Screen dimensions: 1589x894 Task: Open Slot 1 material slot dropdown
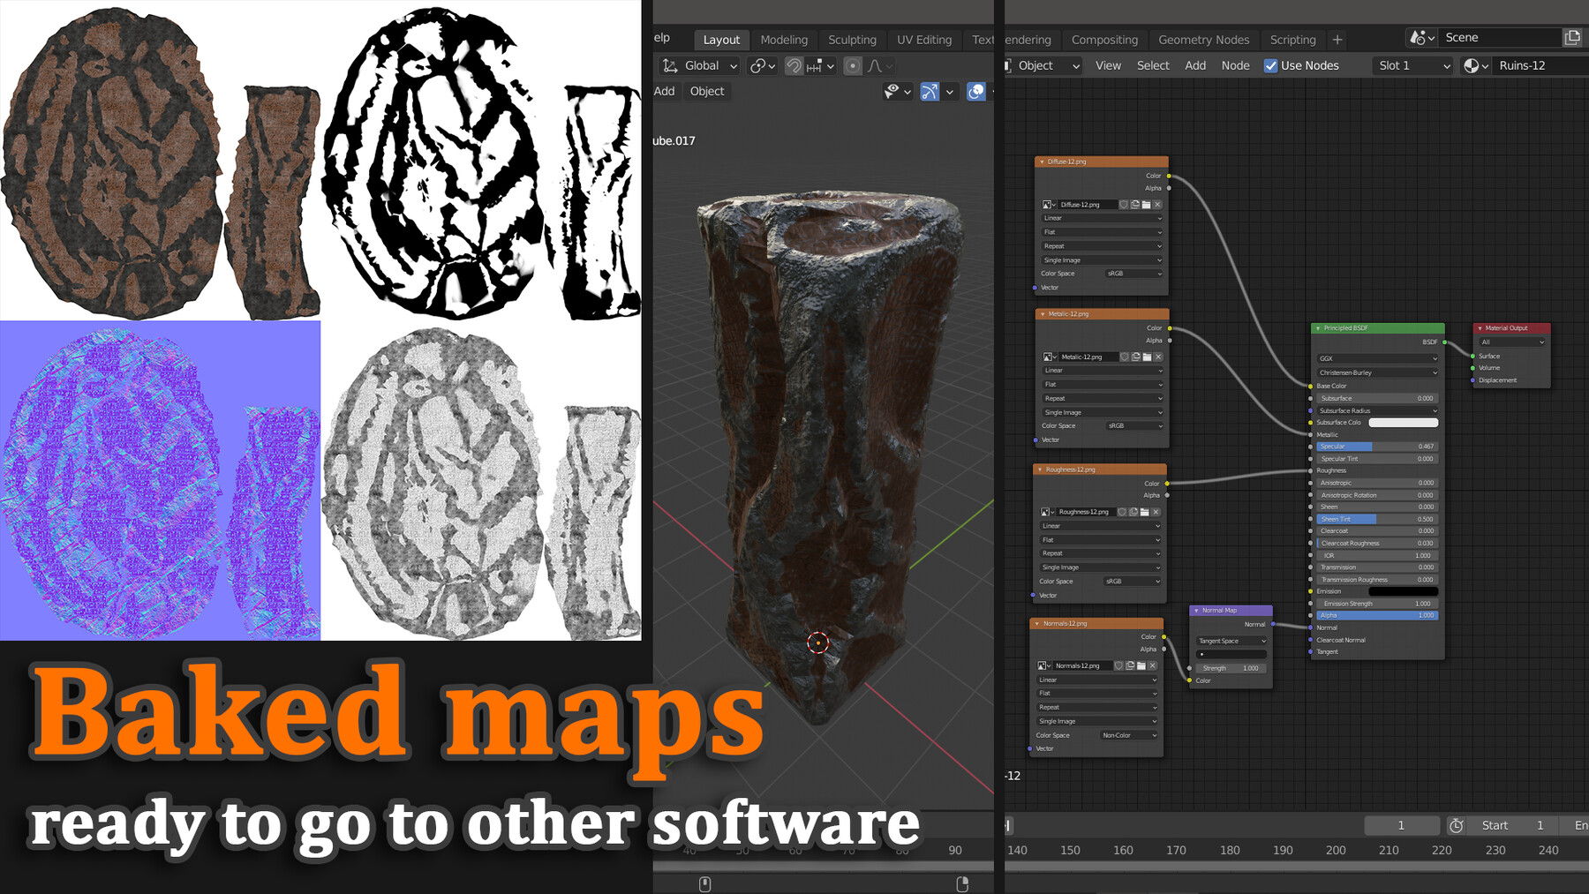(x=1412, y=65)
